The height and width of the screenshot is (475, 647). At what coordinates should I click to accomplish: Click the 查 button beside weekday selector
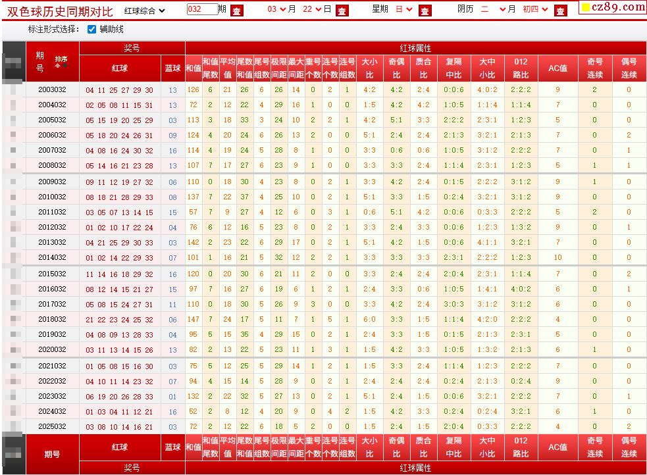tap(425, 11)
